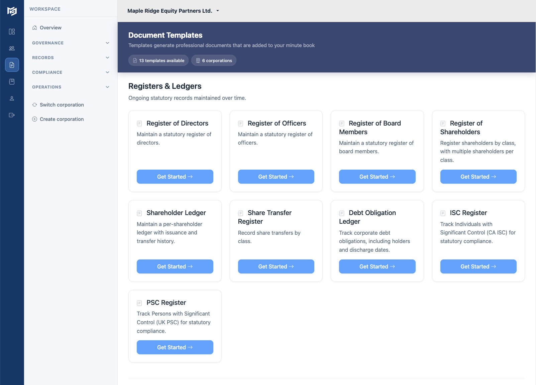Click the Register of Directors card icon
The width and height of the screenshot is (536, 385).
pyautogui.click(x=139, y=123)
